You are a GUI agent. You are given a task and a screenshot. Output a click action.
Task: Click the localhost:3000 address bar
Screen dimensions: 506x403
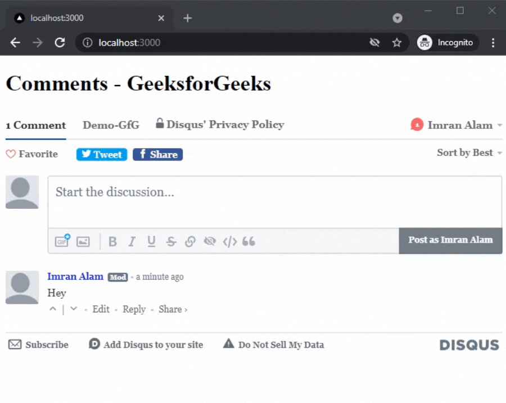(242, 43)
